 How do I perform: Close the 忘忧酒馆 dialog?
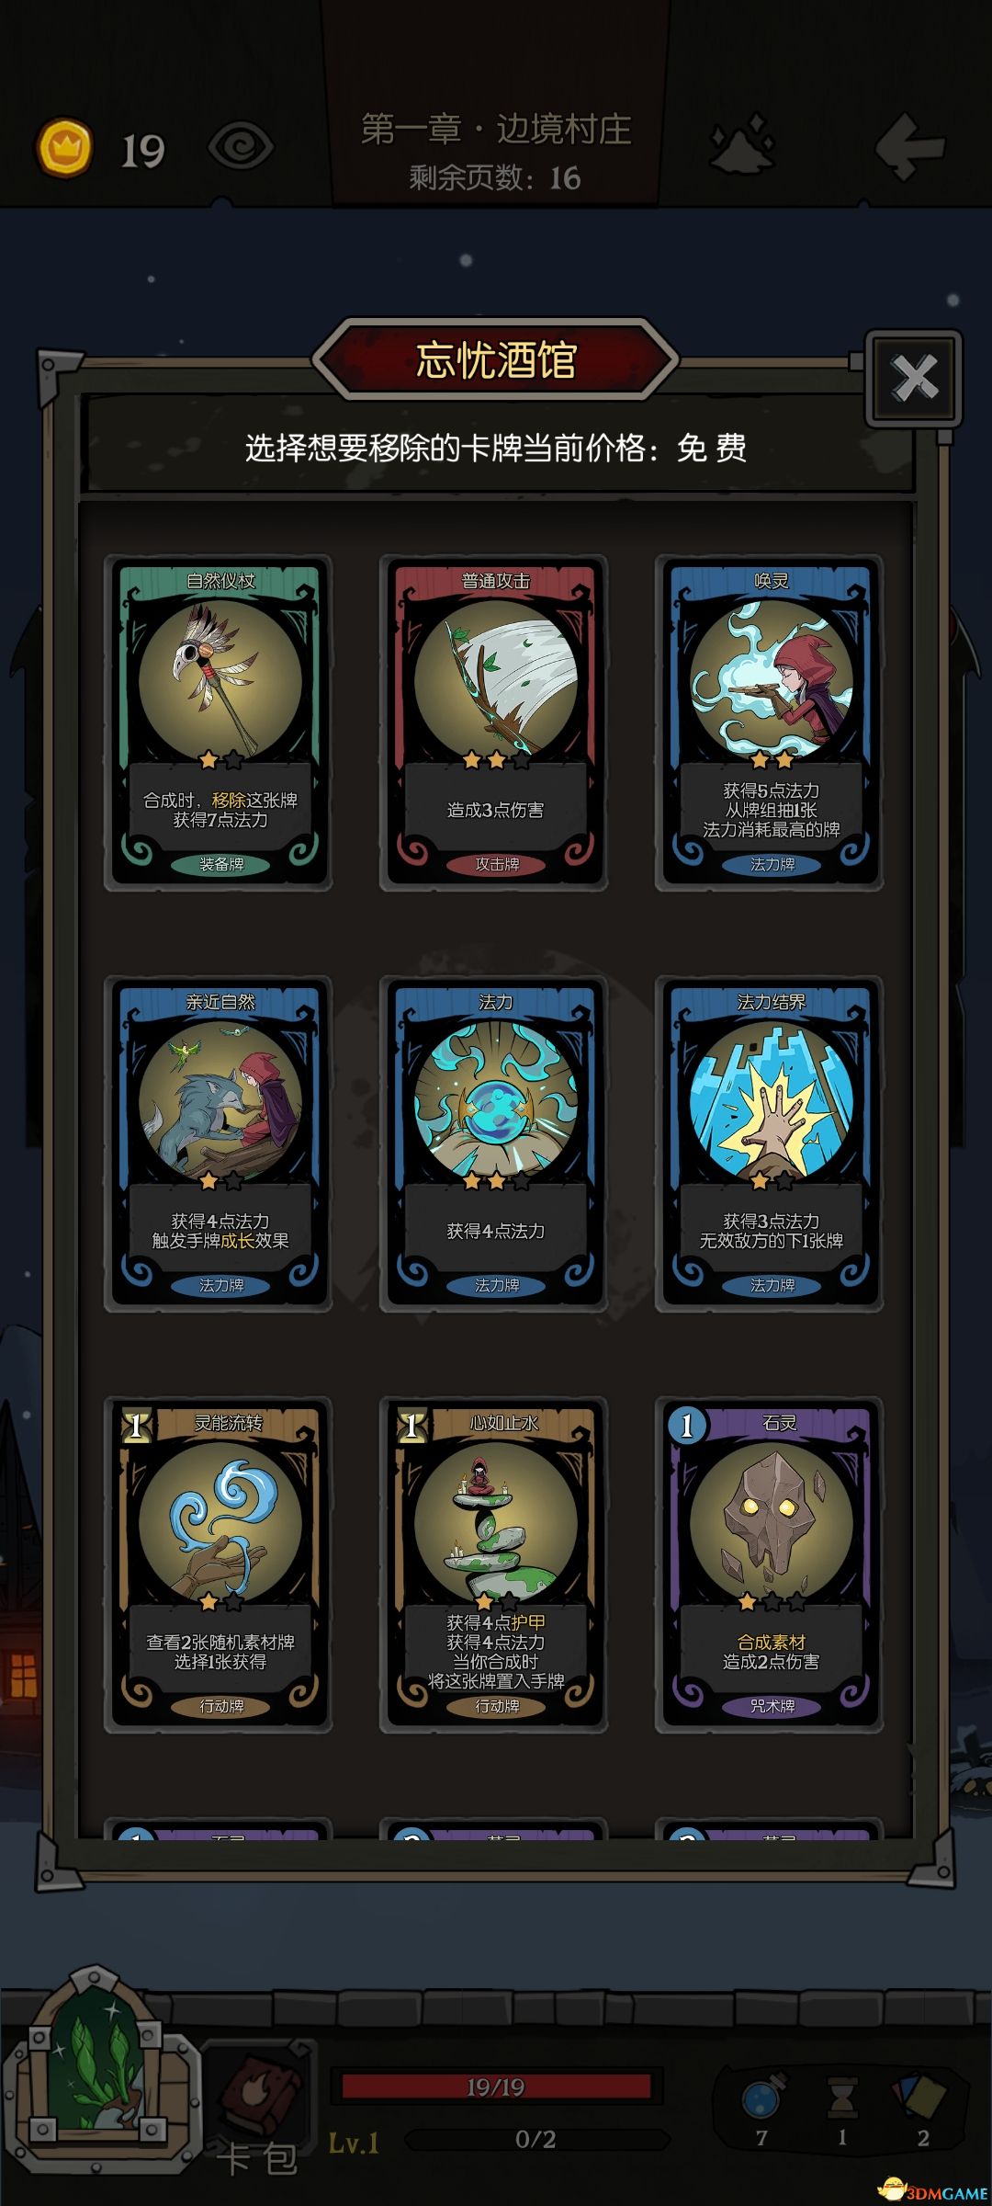pyautogui.click(x=914, y=378)
